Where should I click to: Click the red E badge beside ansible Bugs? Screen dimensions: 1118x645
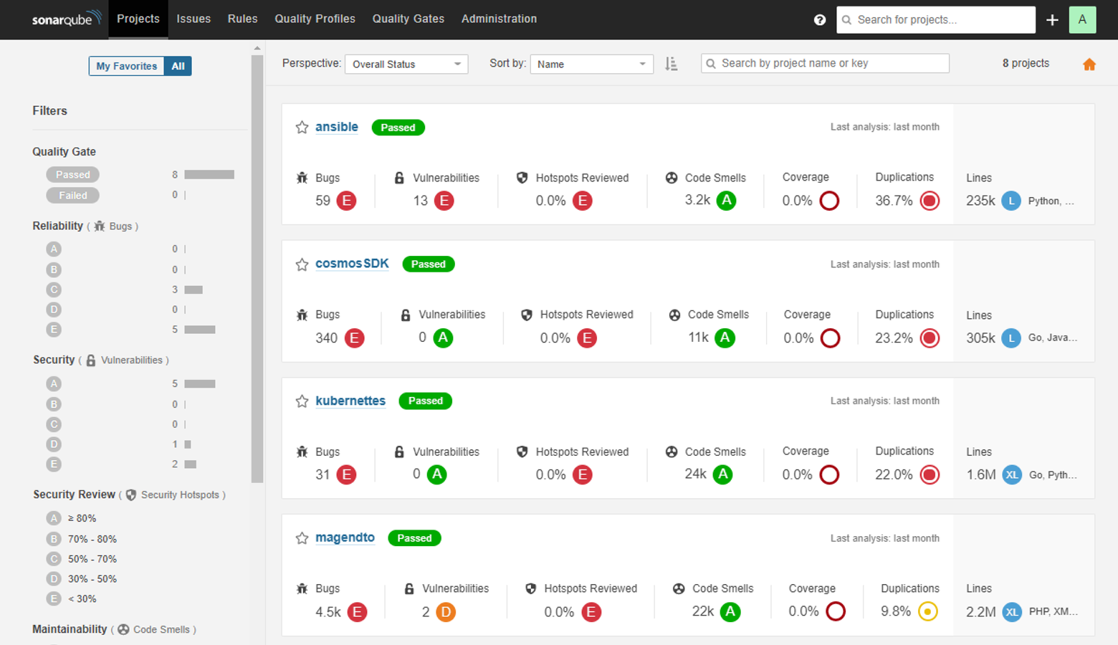[x=347, y=201]
